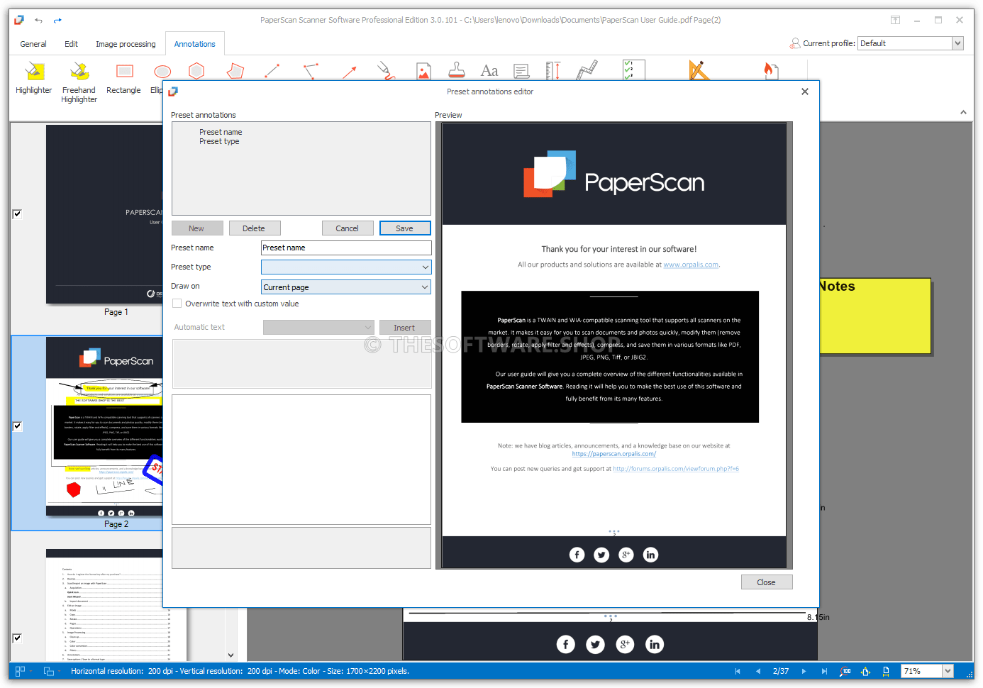Screen dimensions: 983x688
Task: Open the zoom percentage dropdown
Action: pyautogui.click(x=948, y=671)
